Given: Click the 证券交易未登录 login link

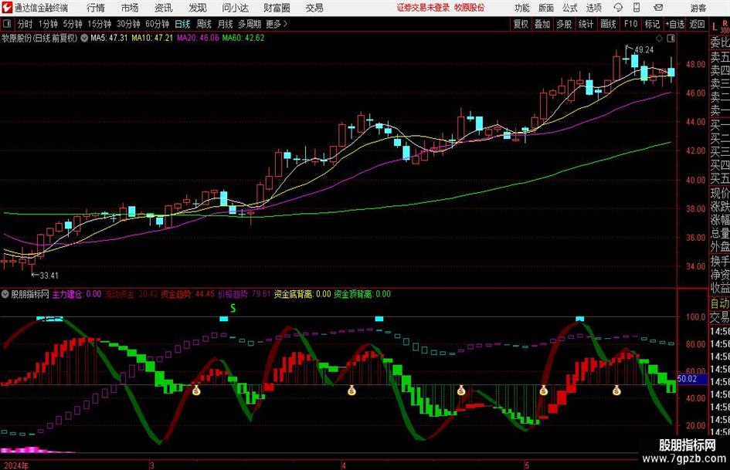Looking at the screenshot, I should [x=423, y=8].
